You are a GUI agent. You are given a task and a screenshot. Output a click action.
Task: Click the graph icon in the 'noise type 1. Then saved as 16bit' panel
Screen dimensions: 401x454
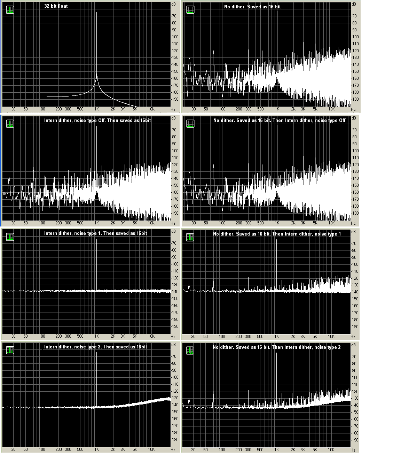[x=10, y=237]
